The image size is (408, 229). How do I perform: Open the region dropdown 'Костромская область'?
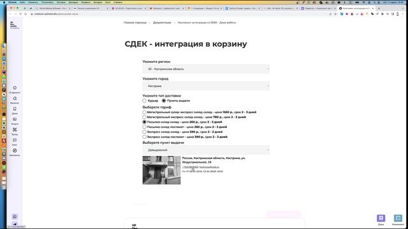tap(206, 69)
